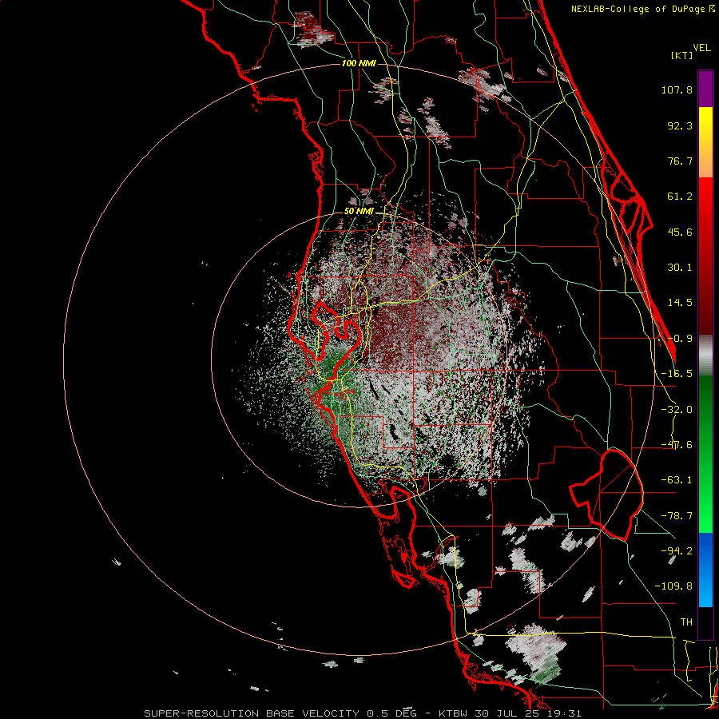Click the 'KTBW 30 JUL 25 19:31' timestamp
This screenshot has width=719, height=719.
pyautogui.click(x=510, y=713)
